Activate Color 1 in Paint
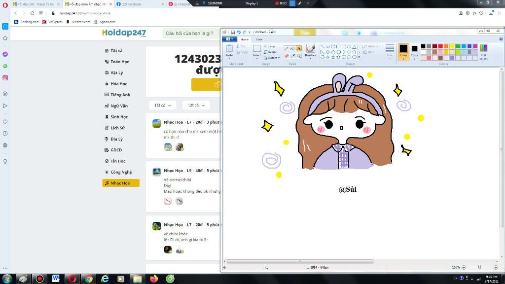This screenshot has width=505, height=284. 403,52
